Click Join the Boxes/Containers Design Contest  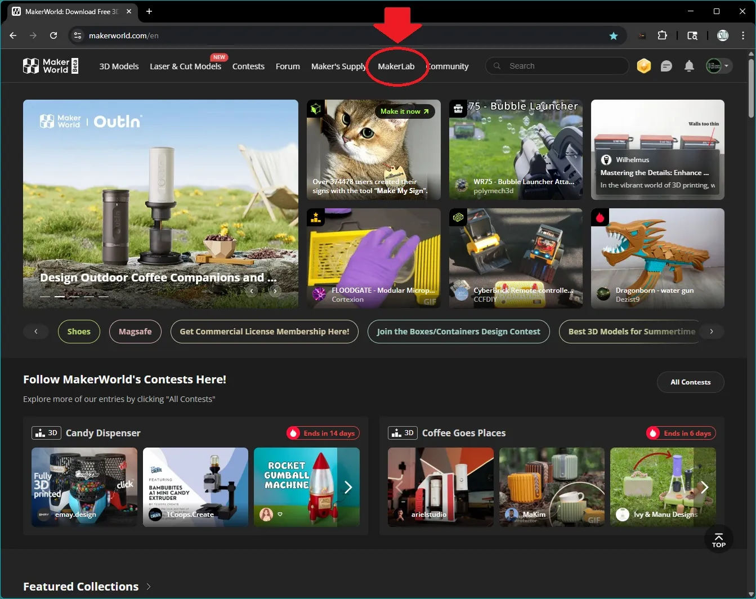(458, 332)
